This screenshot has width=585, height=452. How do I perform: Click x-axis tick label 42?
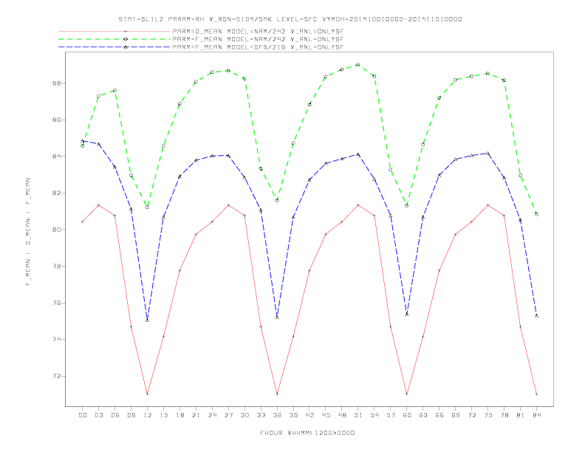pyautogui.click(x=309, y=415)
